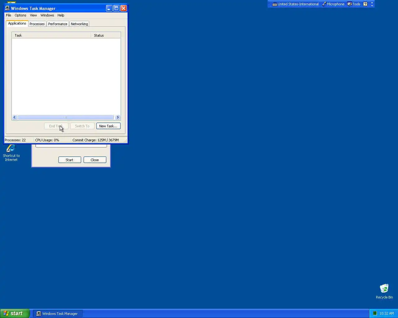Click the Task Manager title bar icon
The image size is (398, 318).
[x=7, y=8]
